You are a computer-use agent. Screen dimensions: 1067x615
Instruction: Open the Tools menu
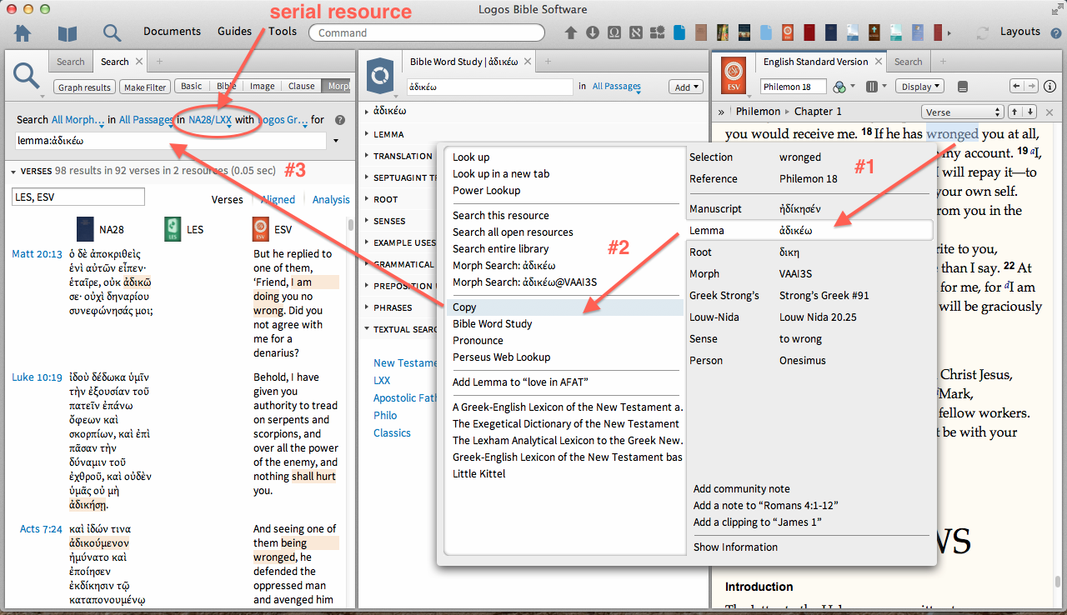pos(283,32)
